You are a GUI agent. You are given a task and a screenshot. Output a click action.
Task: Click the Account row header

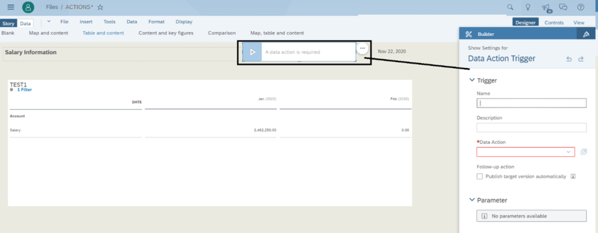[17, 116]
